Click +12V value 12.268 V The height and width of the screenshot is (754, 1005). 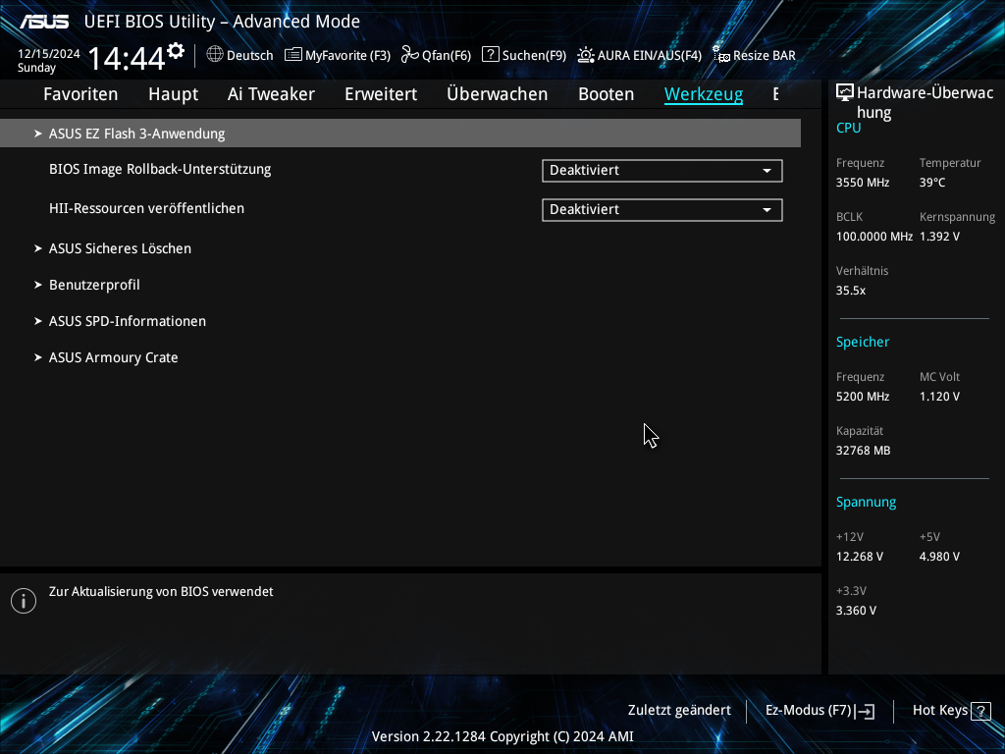(860, 557)
